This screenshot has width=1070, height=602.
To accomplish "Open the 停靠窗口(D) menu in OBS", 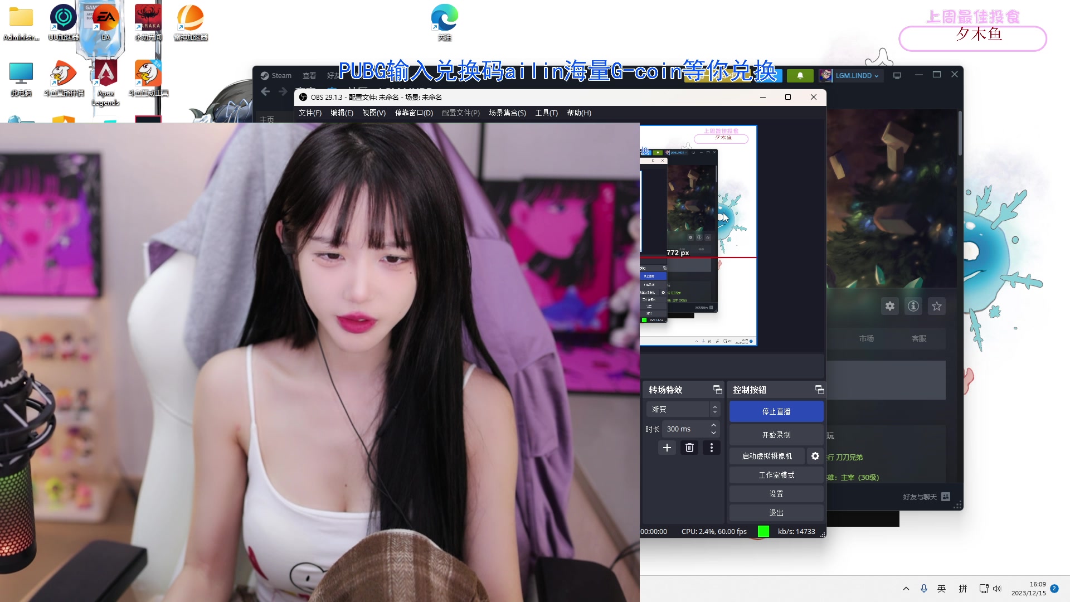I will pyautogui.click(x=414, y=113).
